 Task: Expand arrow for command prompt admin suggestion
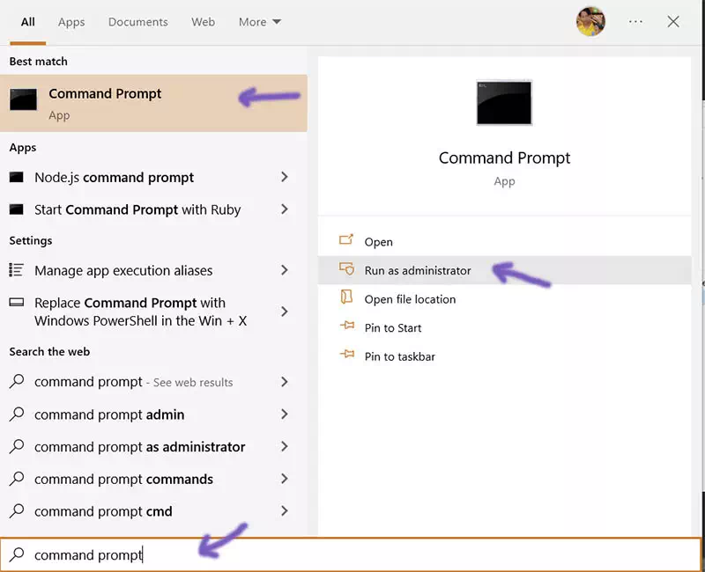point(284,414)
